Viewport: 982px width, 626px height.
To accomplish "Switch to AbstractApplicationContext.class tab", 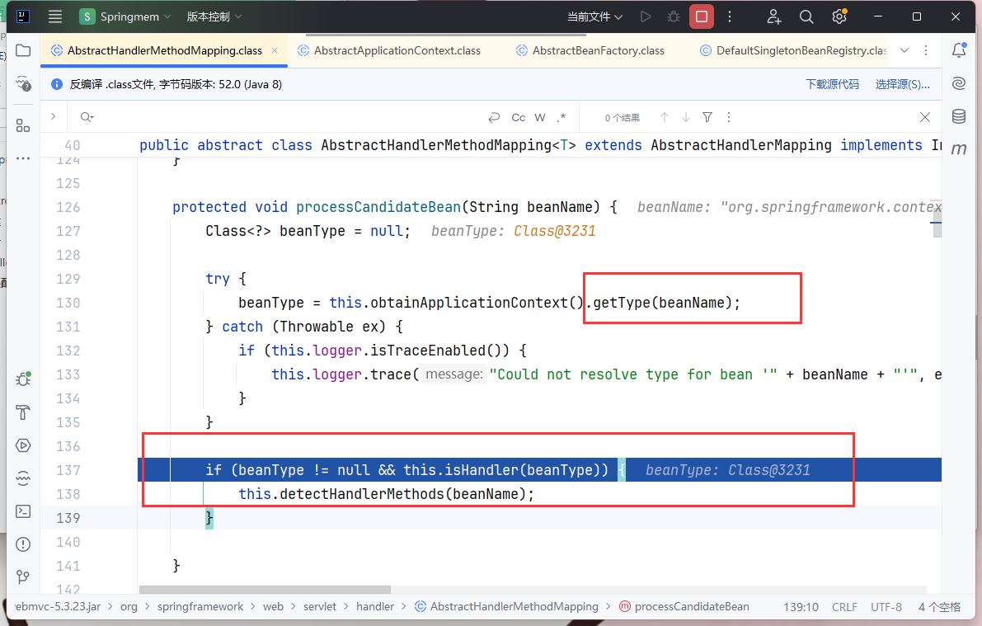I will click(397, 50).
